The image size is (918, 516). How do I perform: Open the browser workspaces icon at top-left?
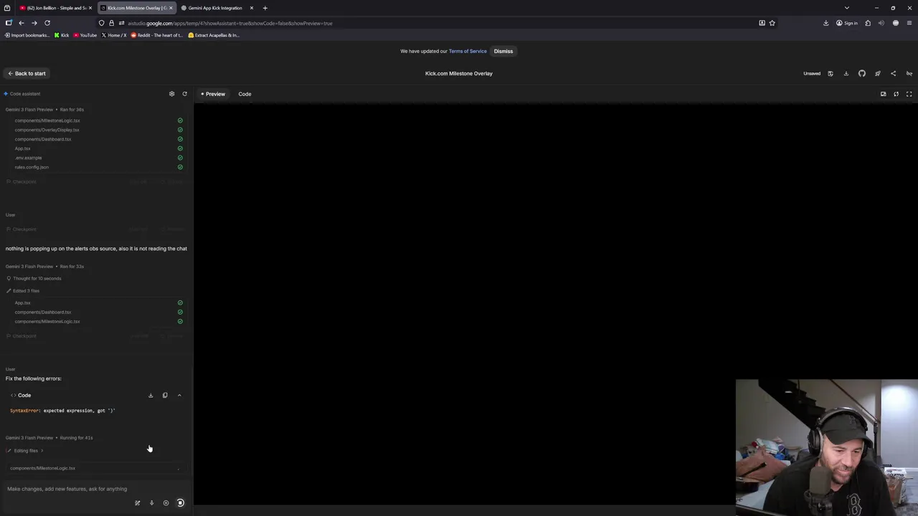pyautogui.click(x=7, y=8)
